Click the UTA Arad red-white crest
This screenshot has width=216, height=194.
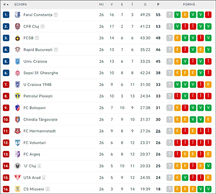(18, 178)
